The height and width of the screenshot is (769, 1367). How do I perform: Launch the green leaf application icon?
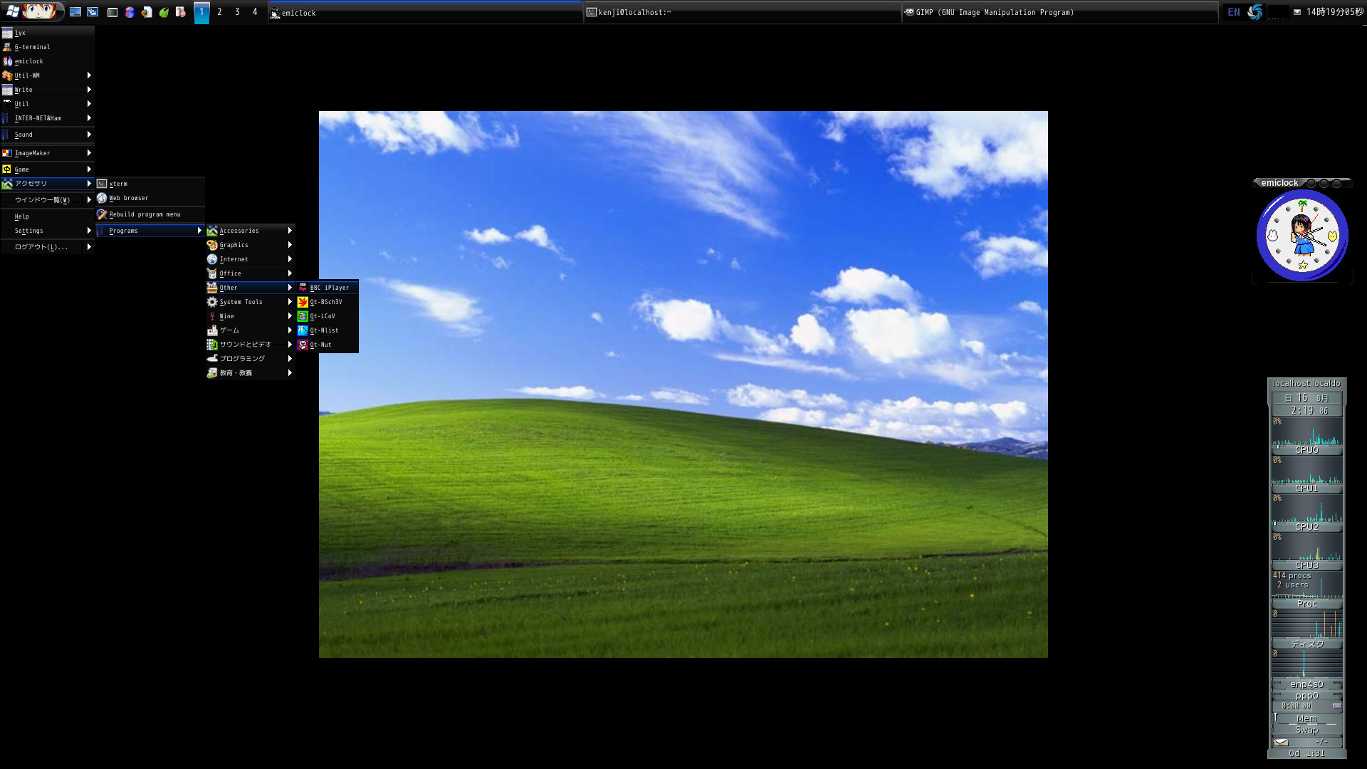[x=164, y=12]
